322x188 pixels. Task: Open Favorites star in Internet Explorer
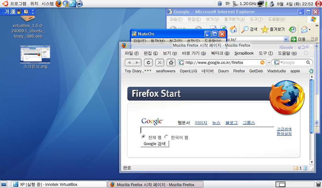tap(273, 29)
